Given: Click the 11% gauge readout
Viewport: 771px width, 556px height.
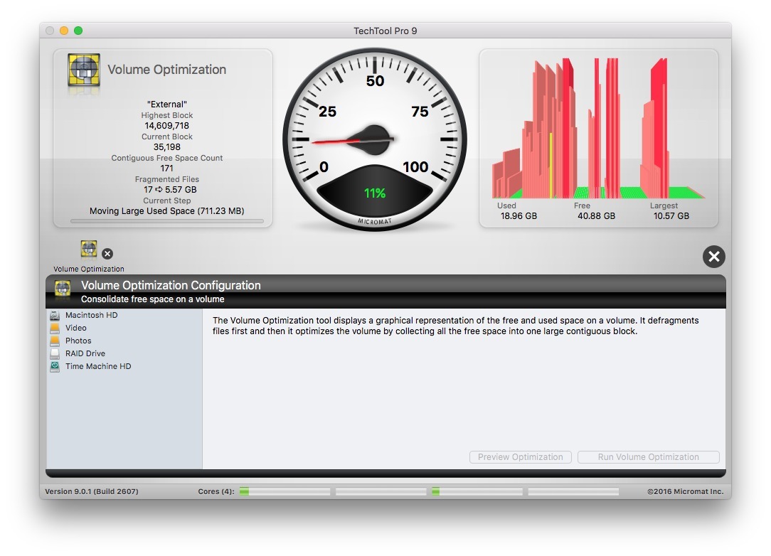Looking at the screenshot, I should pyautogui.click(x=375, y=193).
